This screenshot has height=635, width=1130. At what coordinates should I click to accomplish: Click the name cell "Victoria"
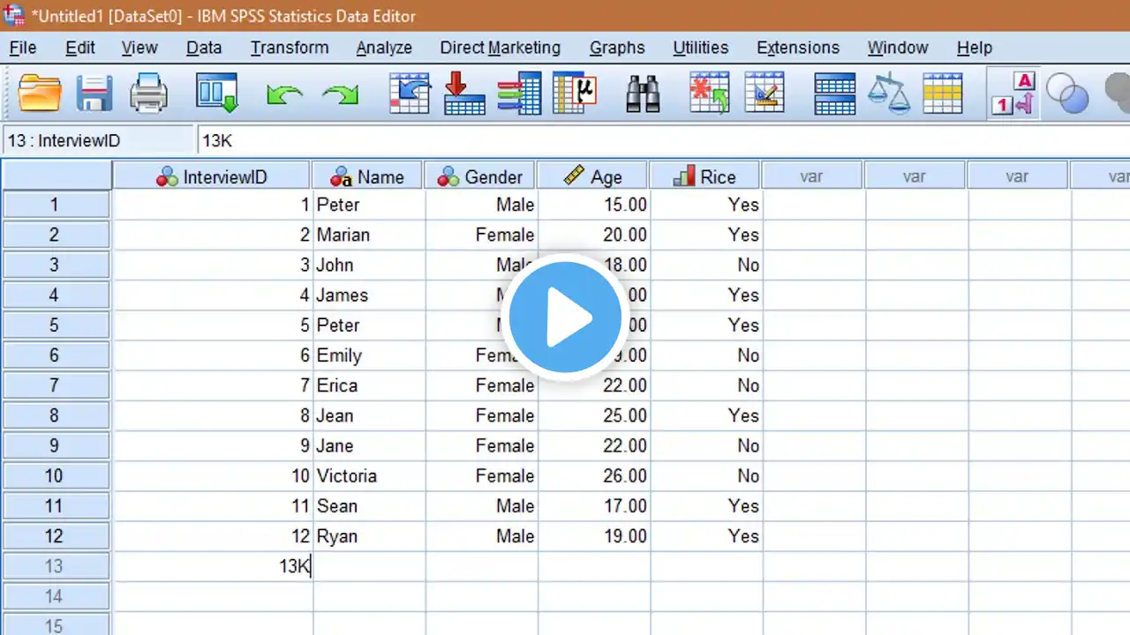[347, 476]
